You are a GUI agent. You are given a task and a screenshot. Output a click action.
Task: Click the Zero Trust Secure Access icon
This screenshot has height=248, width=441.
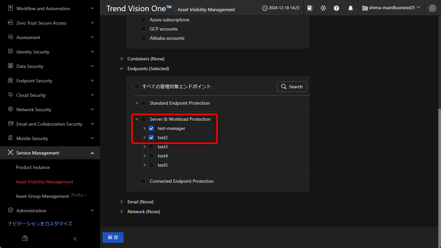[x=11, y=23]
